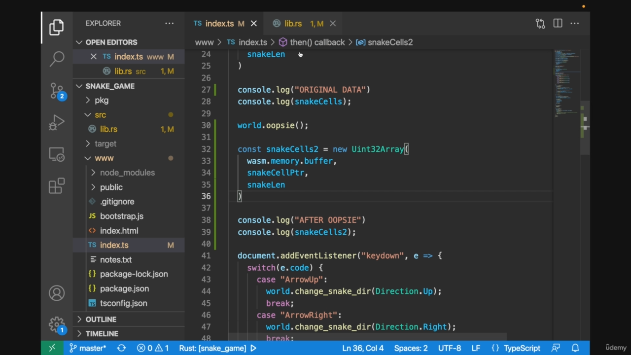631x355 pixels.
Task: Change the TypeScript language mode
Action: click(522, 348)
